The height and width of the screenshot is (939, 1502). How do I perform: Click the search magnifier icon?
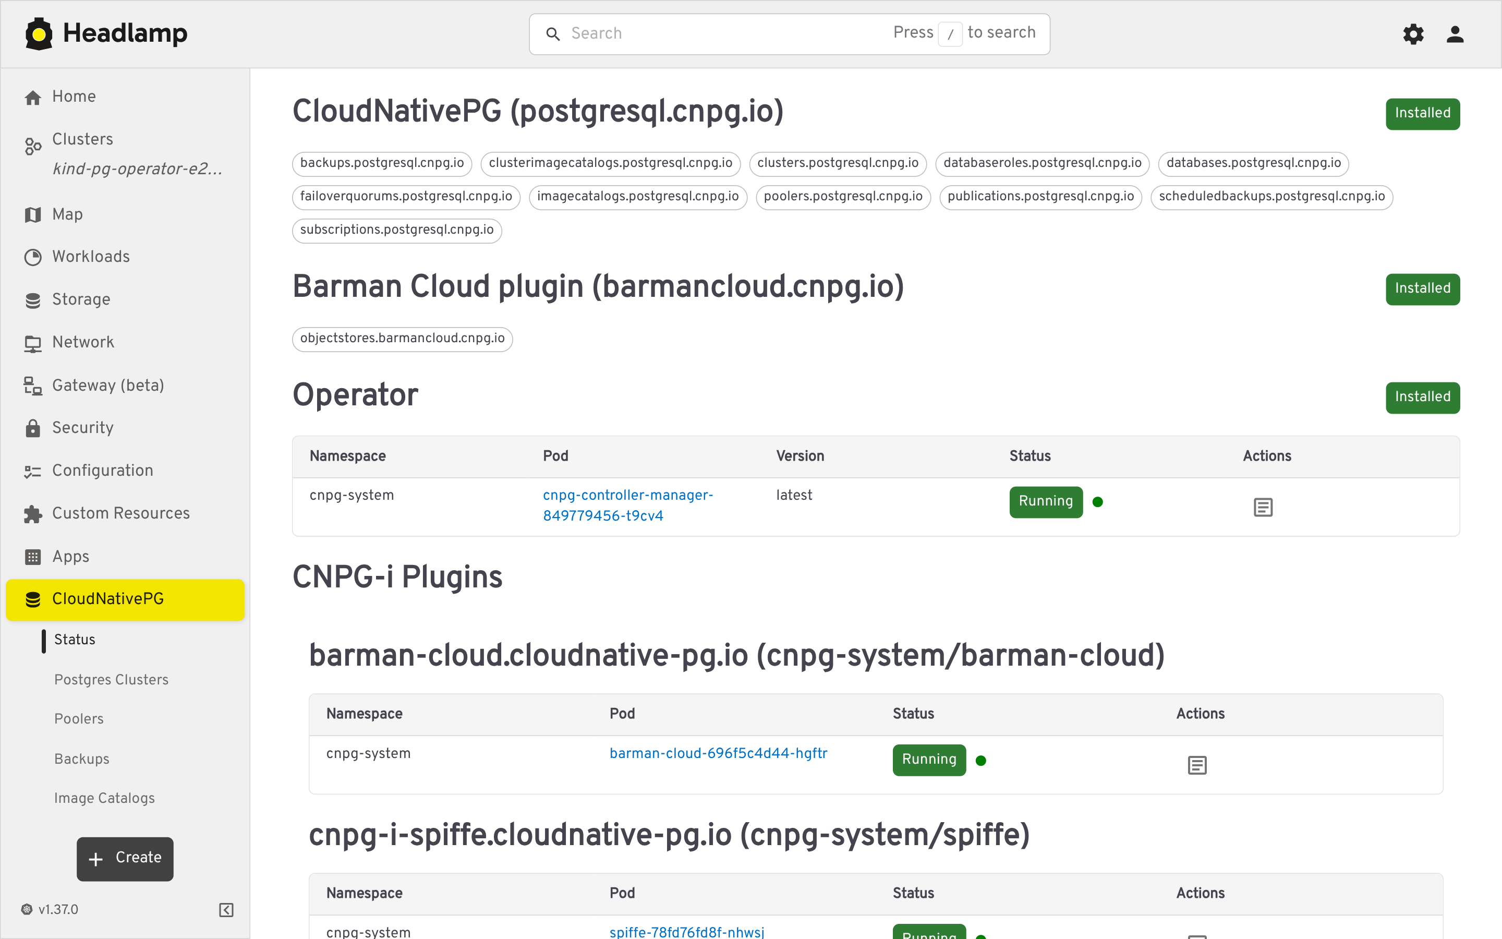(x=552, y=33)
